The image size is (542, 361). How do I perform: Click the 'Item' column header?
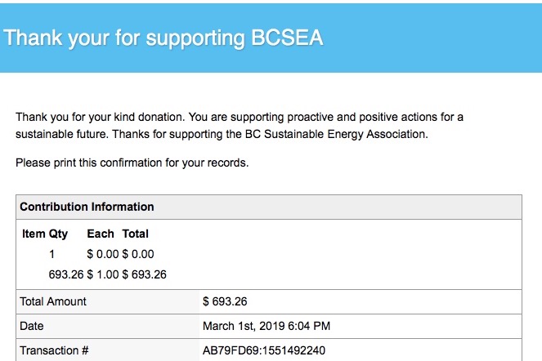(34, 234)
